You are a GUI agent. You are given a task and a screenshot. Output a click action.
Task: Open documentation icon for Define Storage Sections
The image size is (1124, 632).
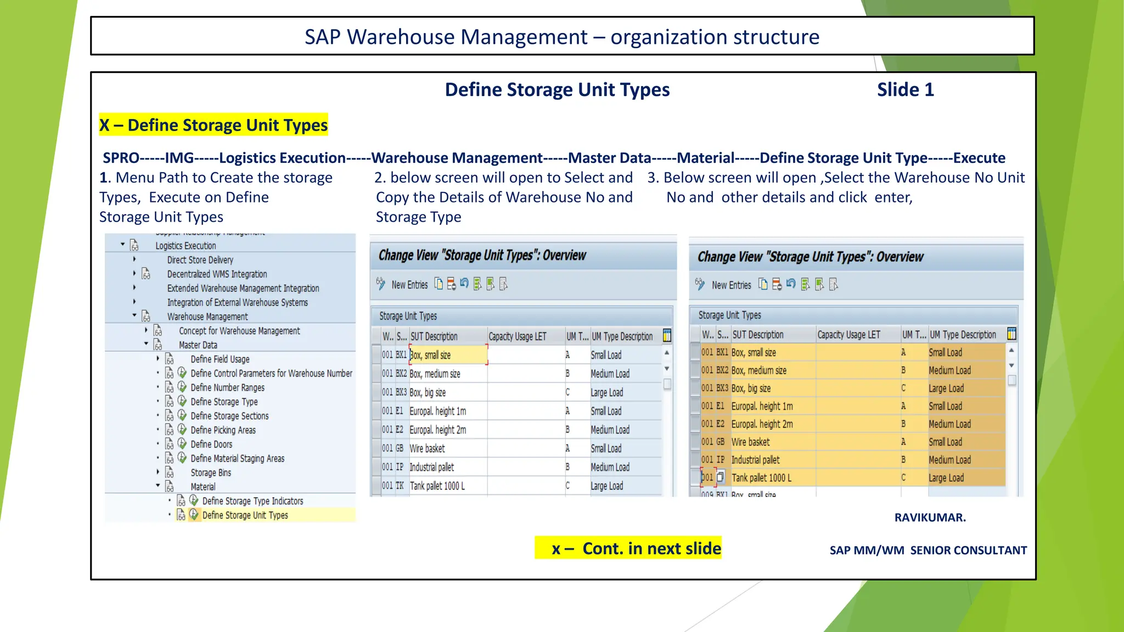point(170,416)
